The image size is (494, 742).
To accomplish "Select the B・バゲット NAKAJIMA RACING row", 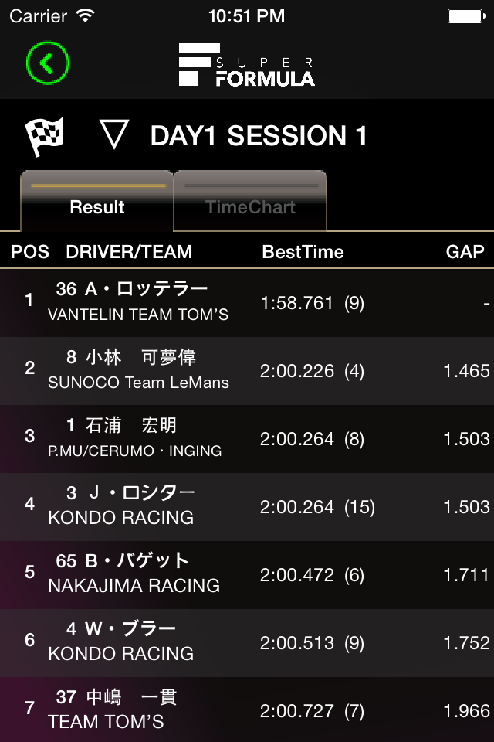I will [x=247, y=574].
